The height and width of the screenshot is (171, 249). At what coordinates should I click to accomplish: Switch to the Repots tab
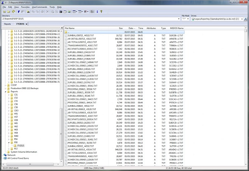point(7,24)
